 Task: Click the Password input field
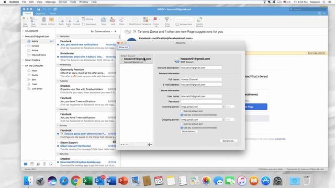(x=201, y=101)
